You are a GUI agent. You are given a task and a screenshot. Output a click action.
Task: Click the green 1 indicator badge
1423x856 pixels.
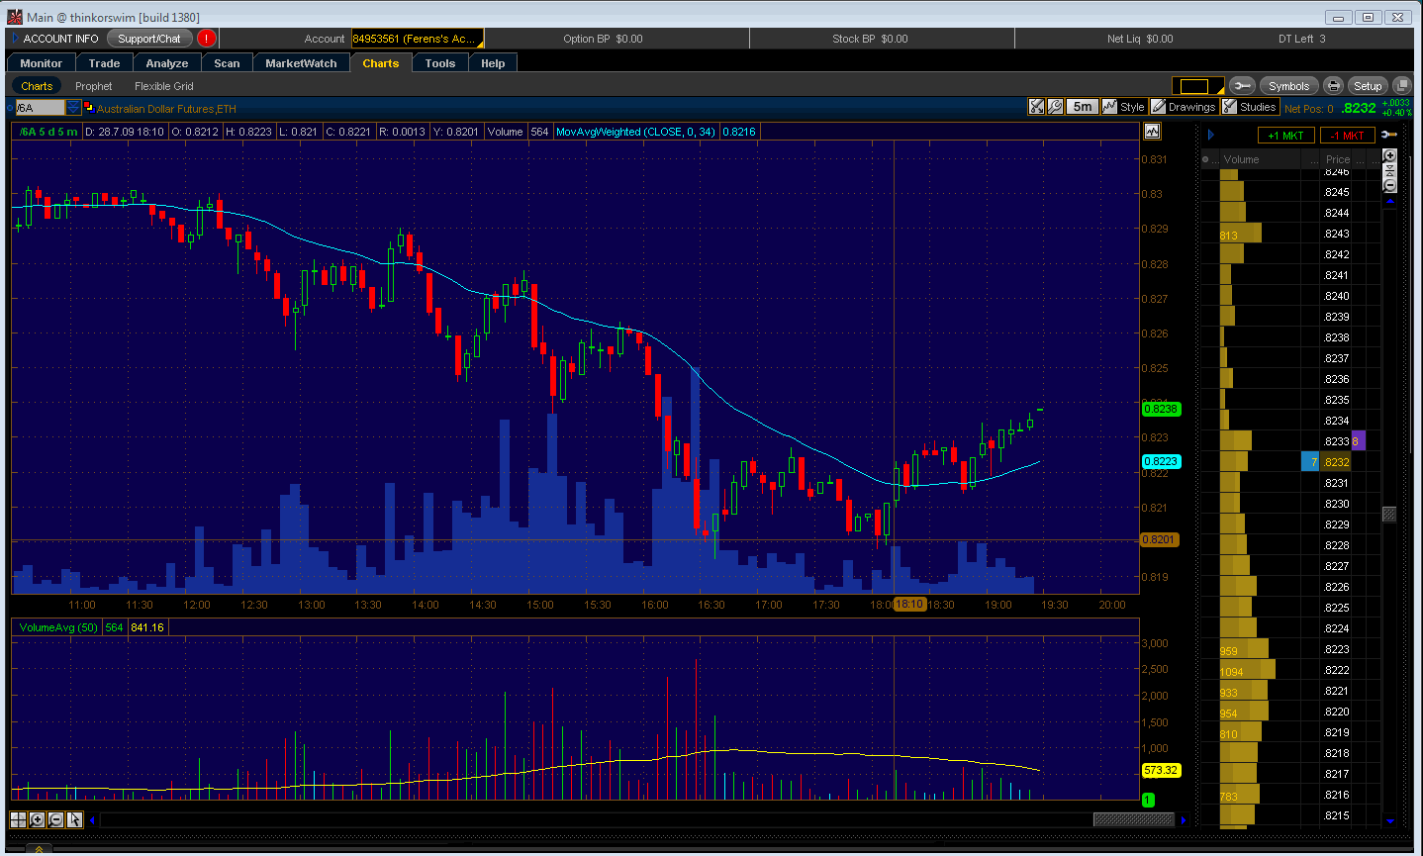point(1148,800)
